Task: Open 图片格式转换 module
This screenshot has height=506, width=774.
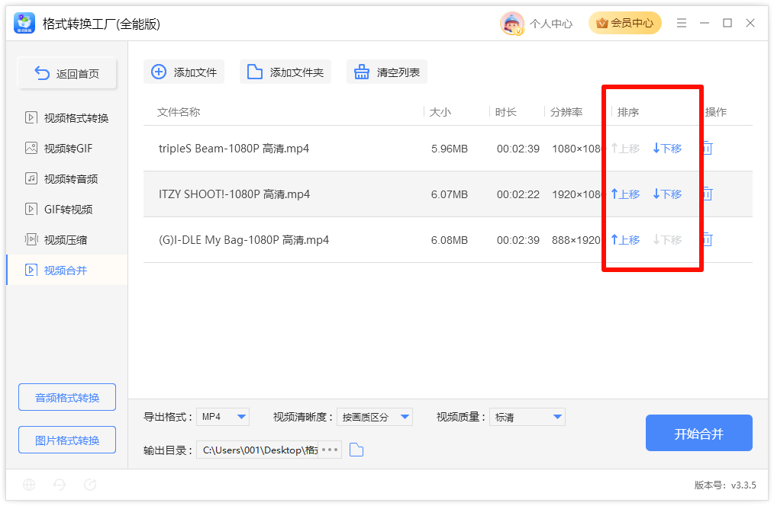Action: click(x=67, y=440)
